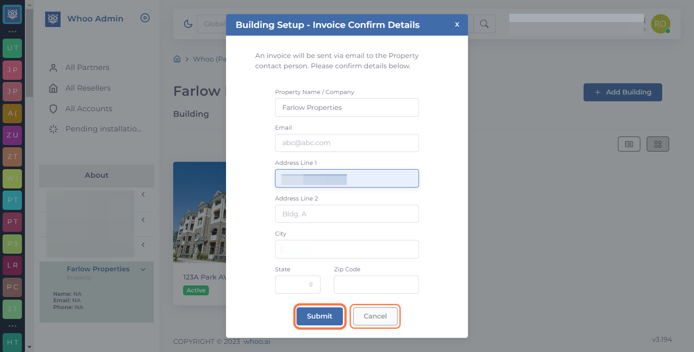Click the Zip Code input field
The width and height of the screenshot is (694, 352).
point(376,285)
